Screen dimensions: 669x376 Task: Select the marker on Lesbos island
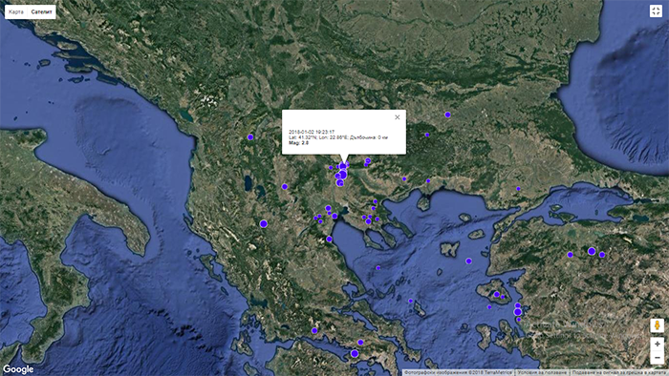[497, 294]
